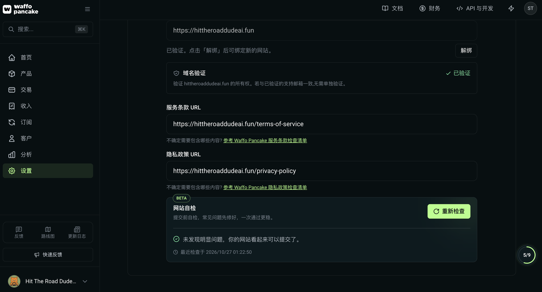Click the 网站自检 heading
Screen dimensions: 542x292
pos(185,208)
